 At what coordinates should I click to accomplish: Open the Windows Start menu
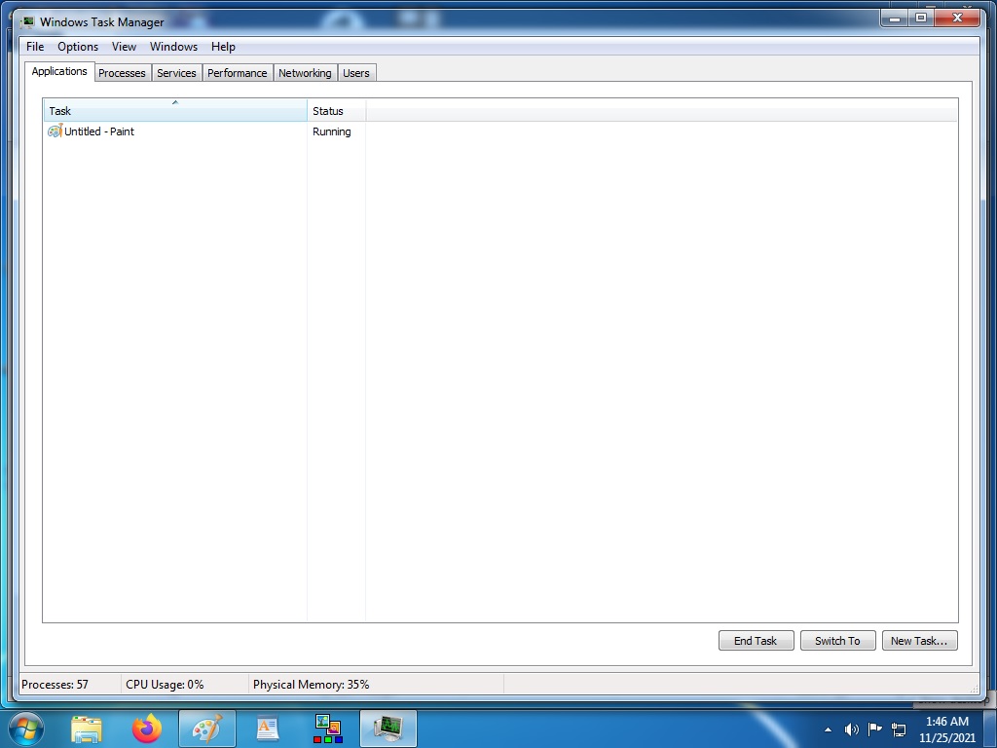click(25, 729)
